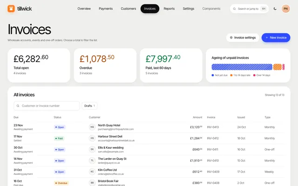Click the Over 14 days legend item
298x186 pixels.
coord(262,75)
